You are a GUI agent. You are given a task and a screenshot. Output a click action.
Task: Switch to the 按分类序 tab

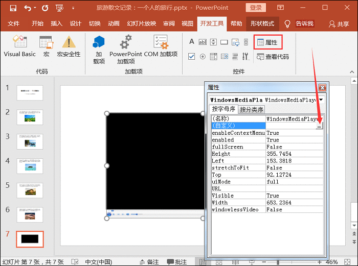[x=252, y=109]
